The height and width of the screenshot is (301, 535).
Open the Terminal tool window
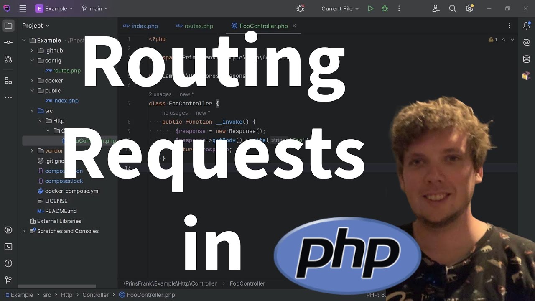[8, 247]
